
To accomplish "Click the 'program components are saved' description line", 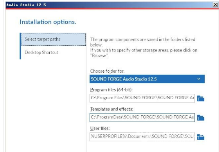I will (x=143, y=39).
